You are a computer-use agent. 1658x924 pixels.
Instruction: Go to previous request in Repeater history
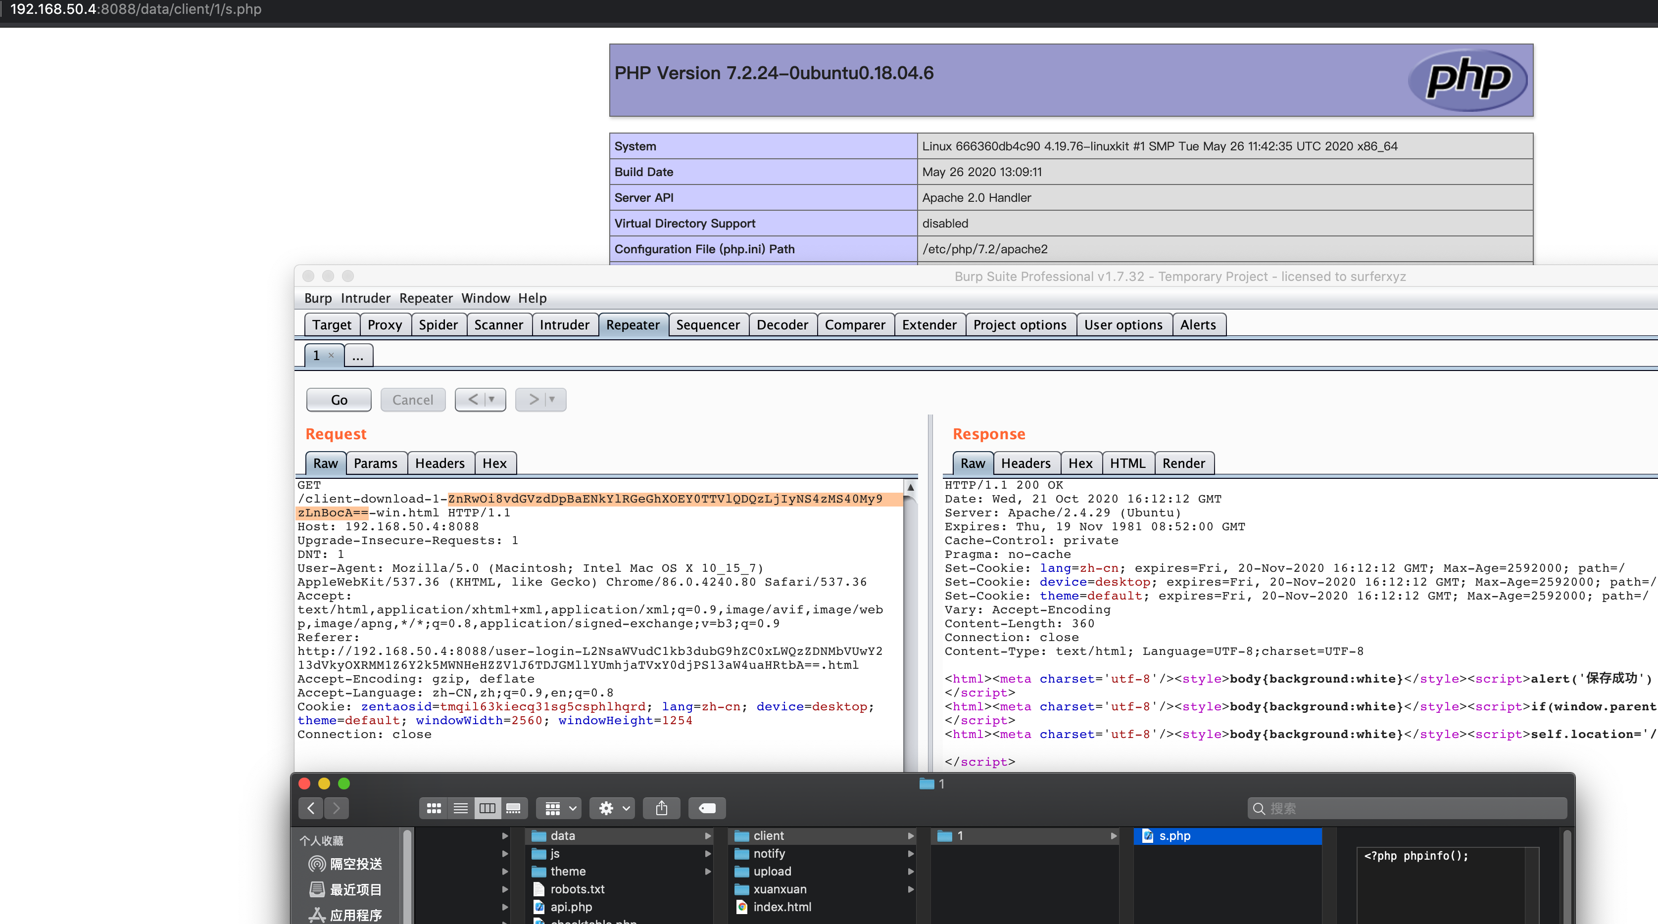click(473, 400)
